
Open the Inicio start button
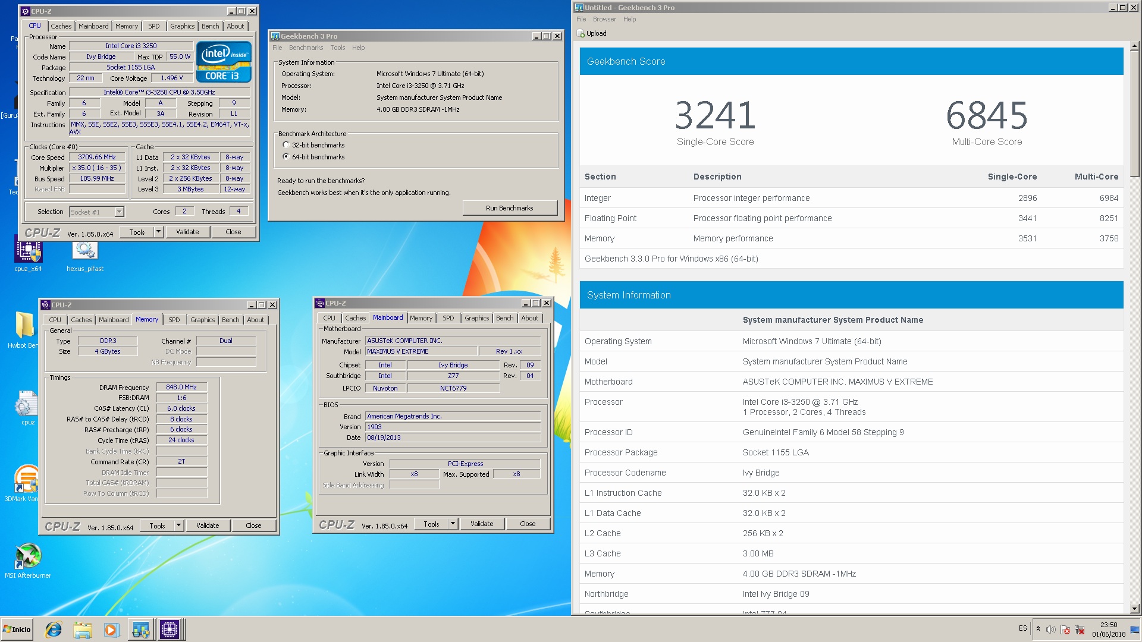click(17, 629)
